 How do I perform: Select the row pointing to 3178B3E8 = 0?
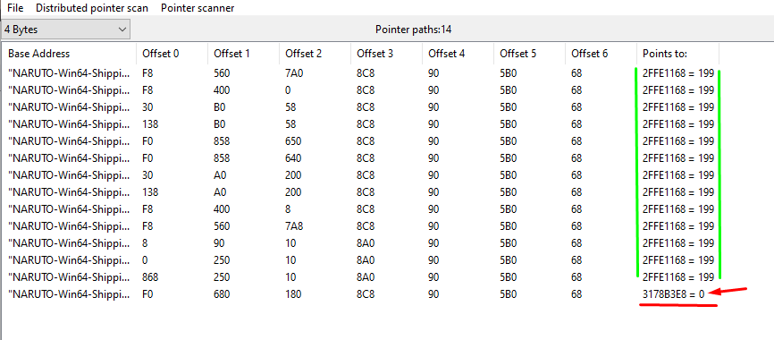point(361,294)
